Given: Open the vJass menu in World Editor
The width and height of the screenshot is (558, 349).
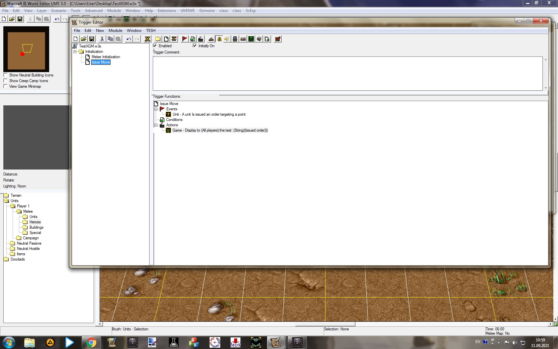Looking at the screenshot, I should click(x=224, y=11).
